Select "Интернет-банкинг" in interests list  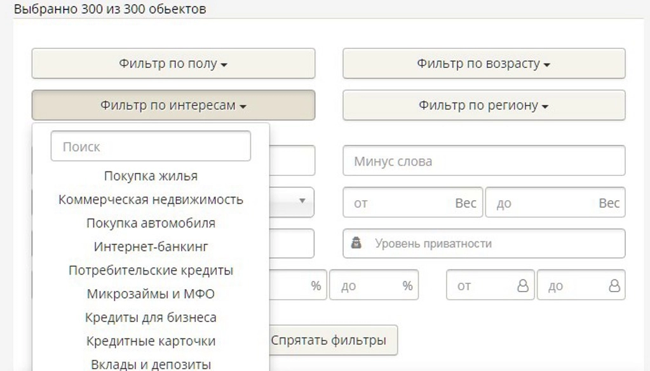[x=151, y=246]
